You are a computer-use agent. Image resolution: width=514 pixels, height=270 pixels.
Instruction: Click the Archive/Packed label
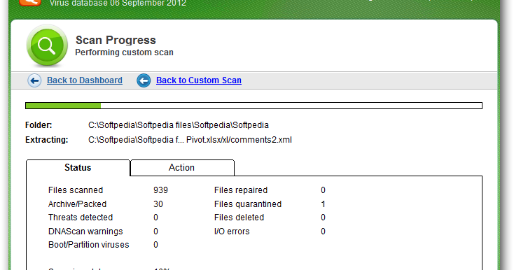pyautogui.click(x=77, y=204)
